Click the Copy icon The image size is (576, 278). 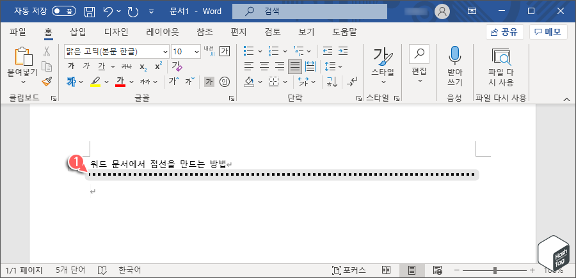(x=47, y=66)
